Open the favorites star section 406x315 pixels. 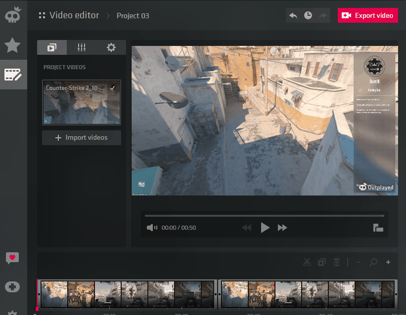point(12,45)
